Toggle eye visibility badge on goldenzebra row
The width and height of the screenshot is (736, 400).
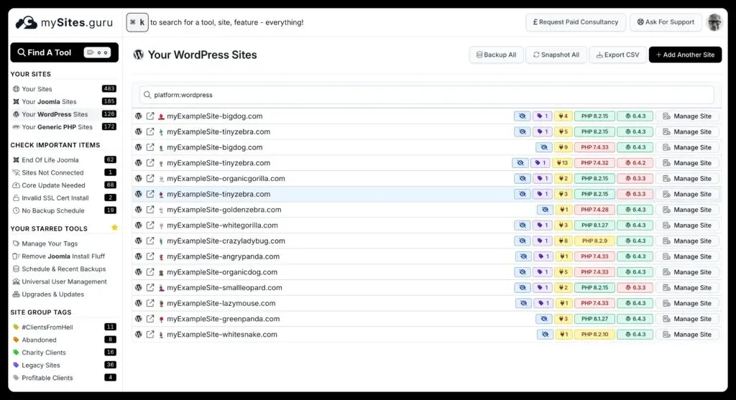point(545,210)
